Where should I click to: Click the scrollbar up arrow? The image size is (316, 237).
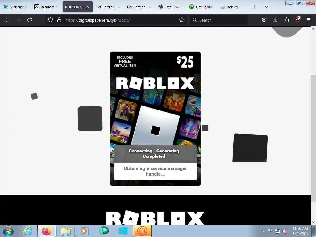coord(313,29)
